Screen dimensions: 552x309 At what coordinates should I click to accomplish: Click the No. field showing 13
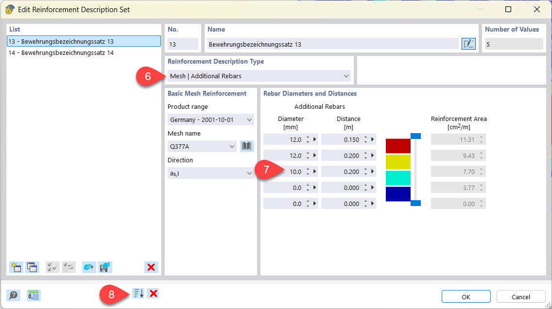[183, 44]
